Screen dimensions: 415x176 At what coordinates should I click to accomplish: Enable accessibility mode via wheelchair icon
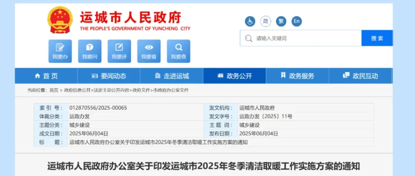point(250,21)
